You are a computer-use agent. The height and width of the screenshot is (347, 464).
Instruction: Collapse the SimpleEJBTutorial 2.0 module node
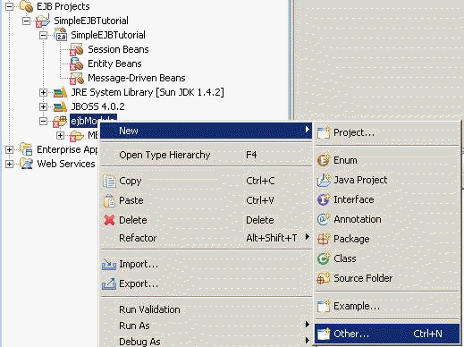pyautogui.click(x=43, y=35)
